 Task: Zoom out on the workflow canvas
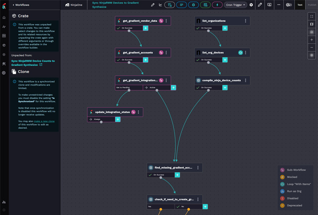coord(311,47)
